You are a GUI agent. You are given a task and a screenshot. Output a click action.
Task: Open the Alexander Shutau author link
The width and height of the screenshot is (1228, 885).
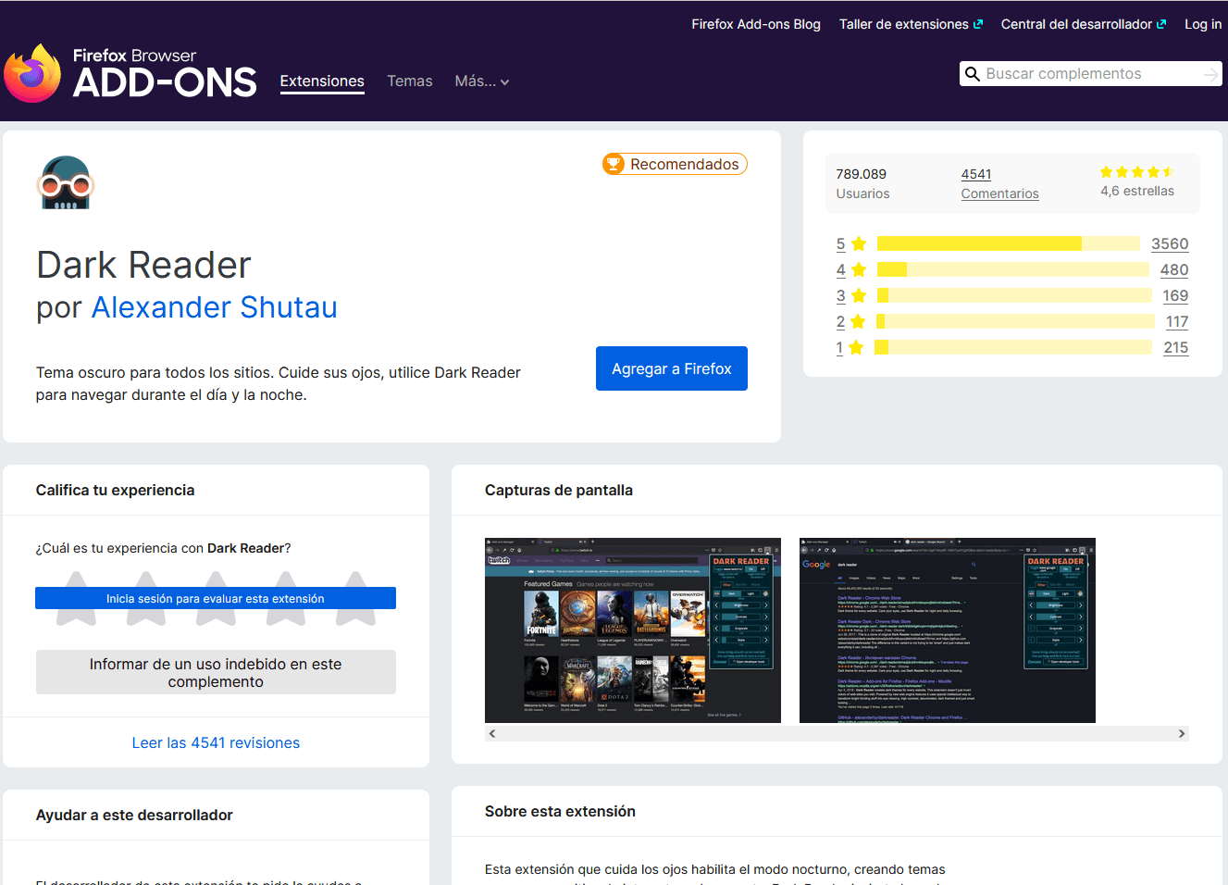pos(214,307)
